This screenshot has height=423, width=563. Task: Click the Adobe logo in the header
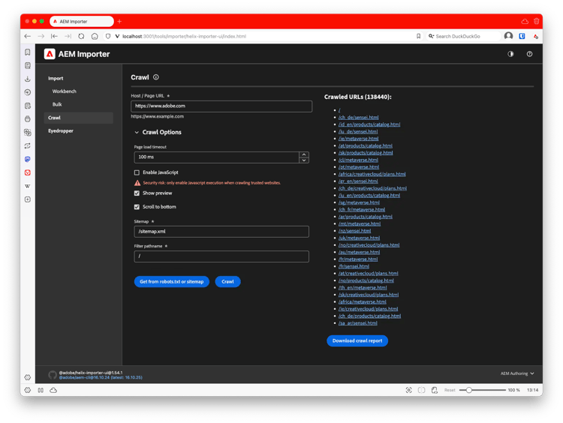50,54
